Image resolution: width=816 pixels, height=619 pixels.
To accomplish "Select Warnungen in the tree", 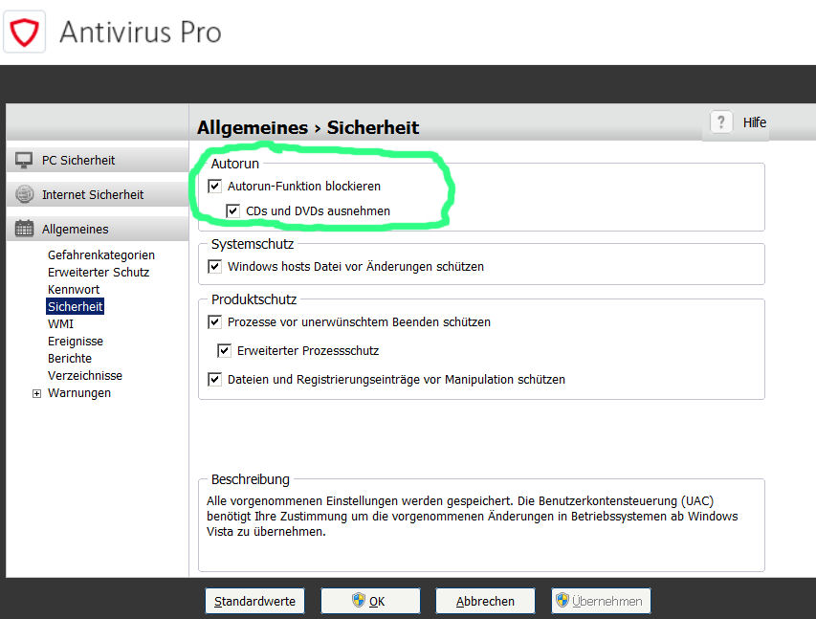I will coord(79,392).
